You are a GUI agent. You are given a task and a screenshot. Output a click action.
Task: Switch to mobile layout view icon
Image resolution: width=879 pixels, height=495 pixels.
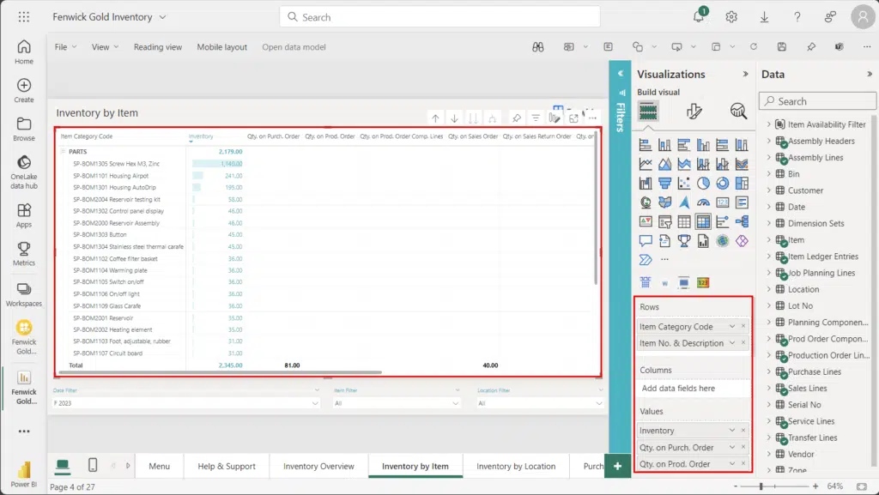(93, 465)
